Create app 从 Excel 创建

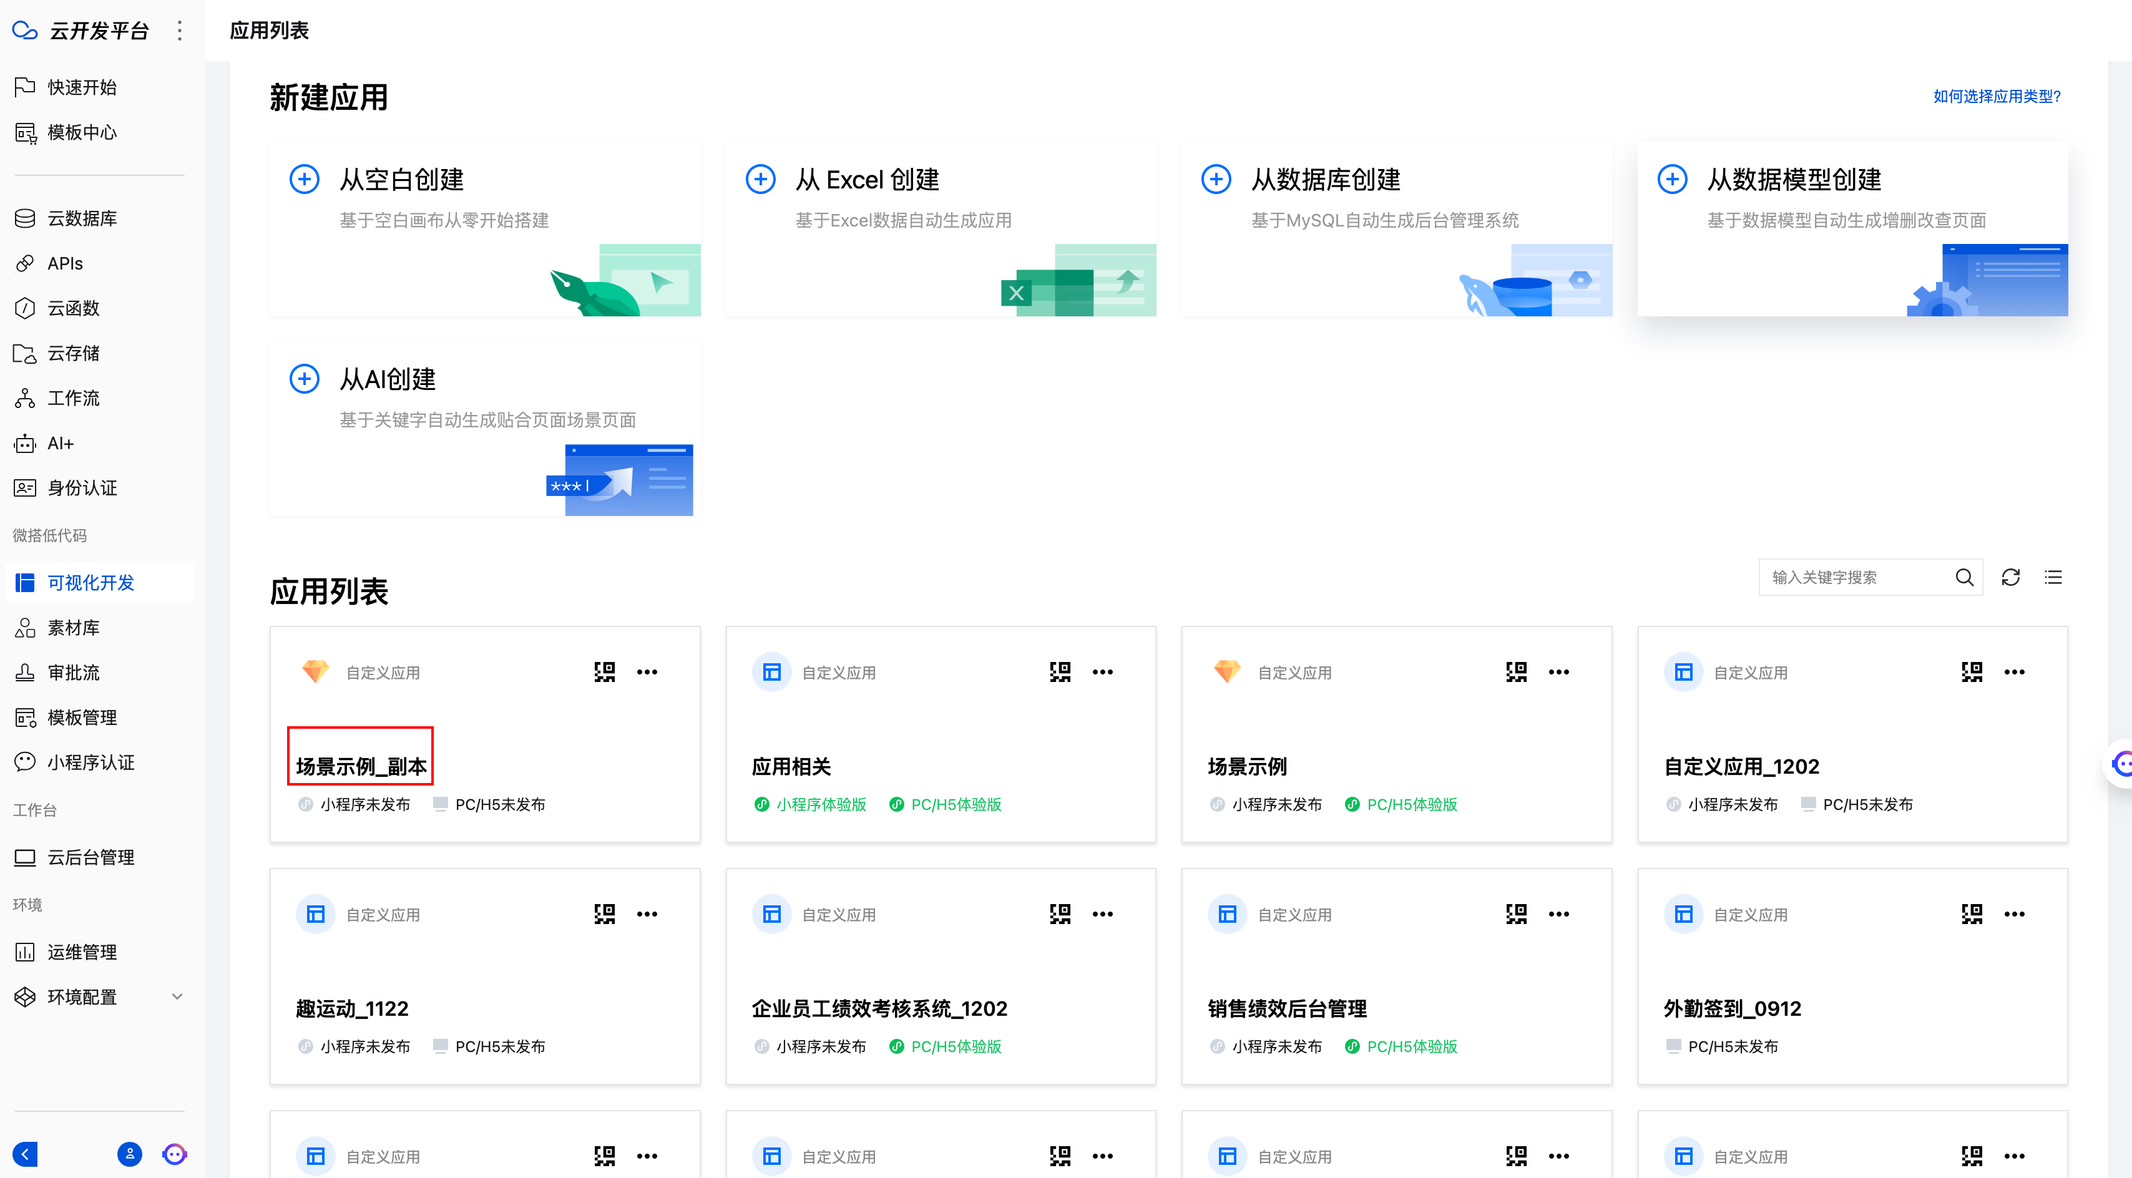(x=940, y=229)
